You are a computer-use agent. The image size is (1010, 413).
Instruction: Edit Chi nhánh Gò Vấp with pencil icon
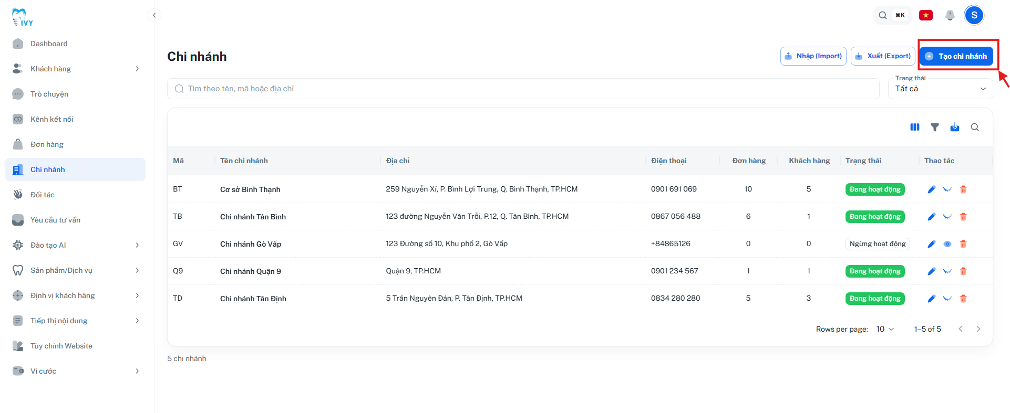click(x=932, y=244)
